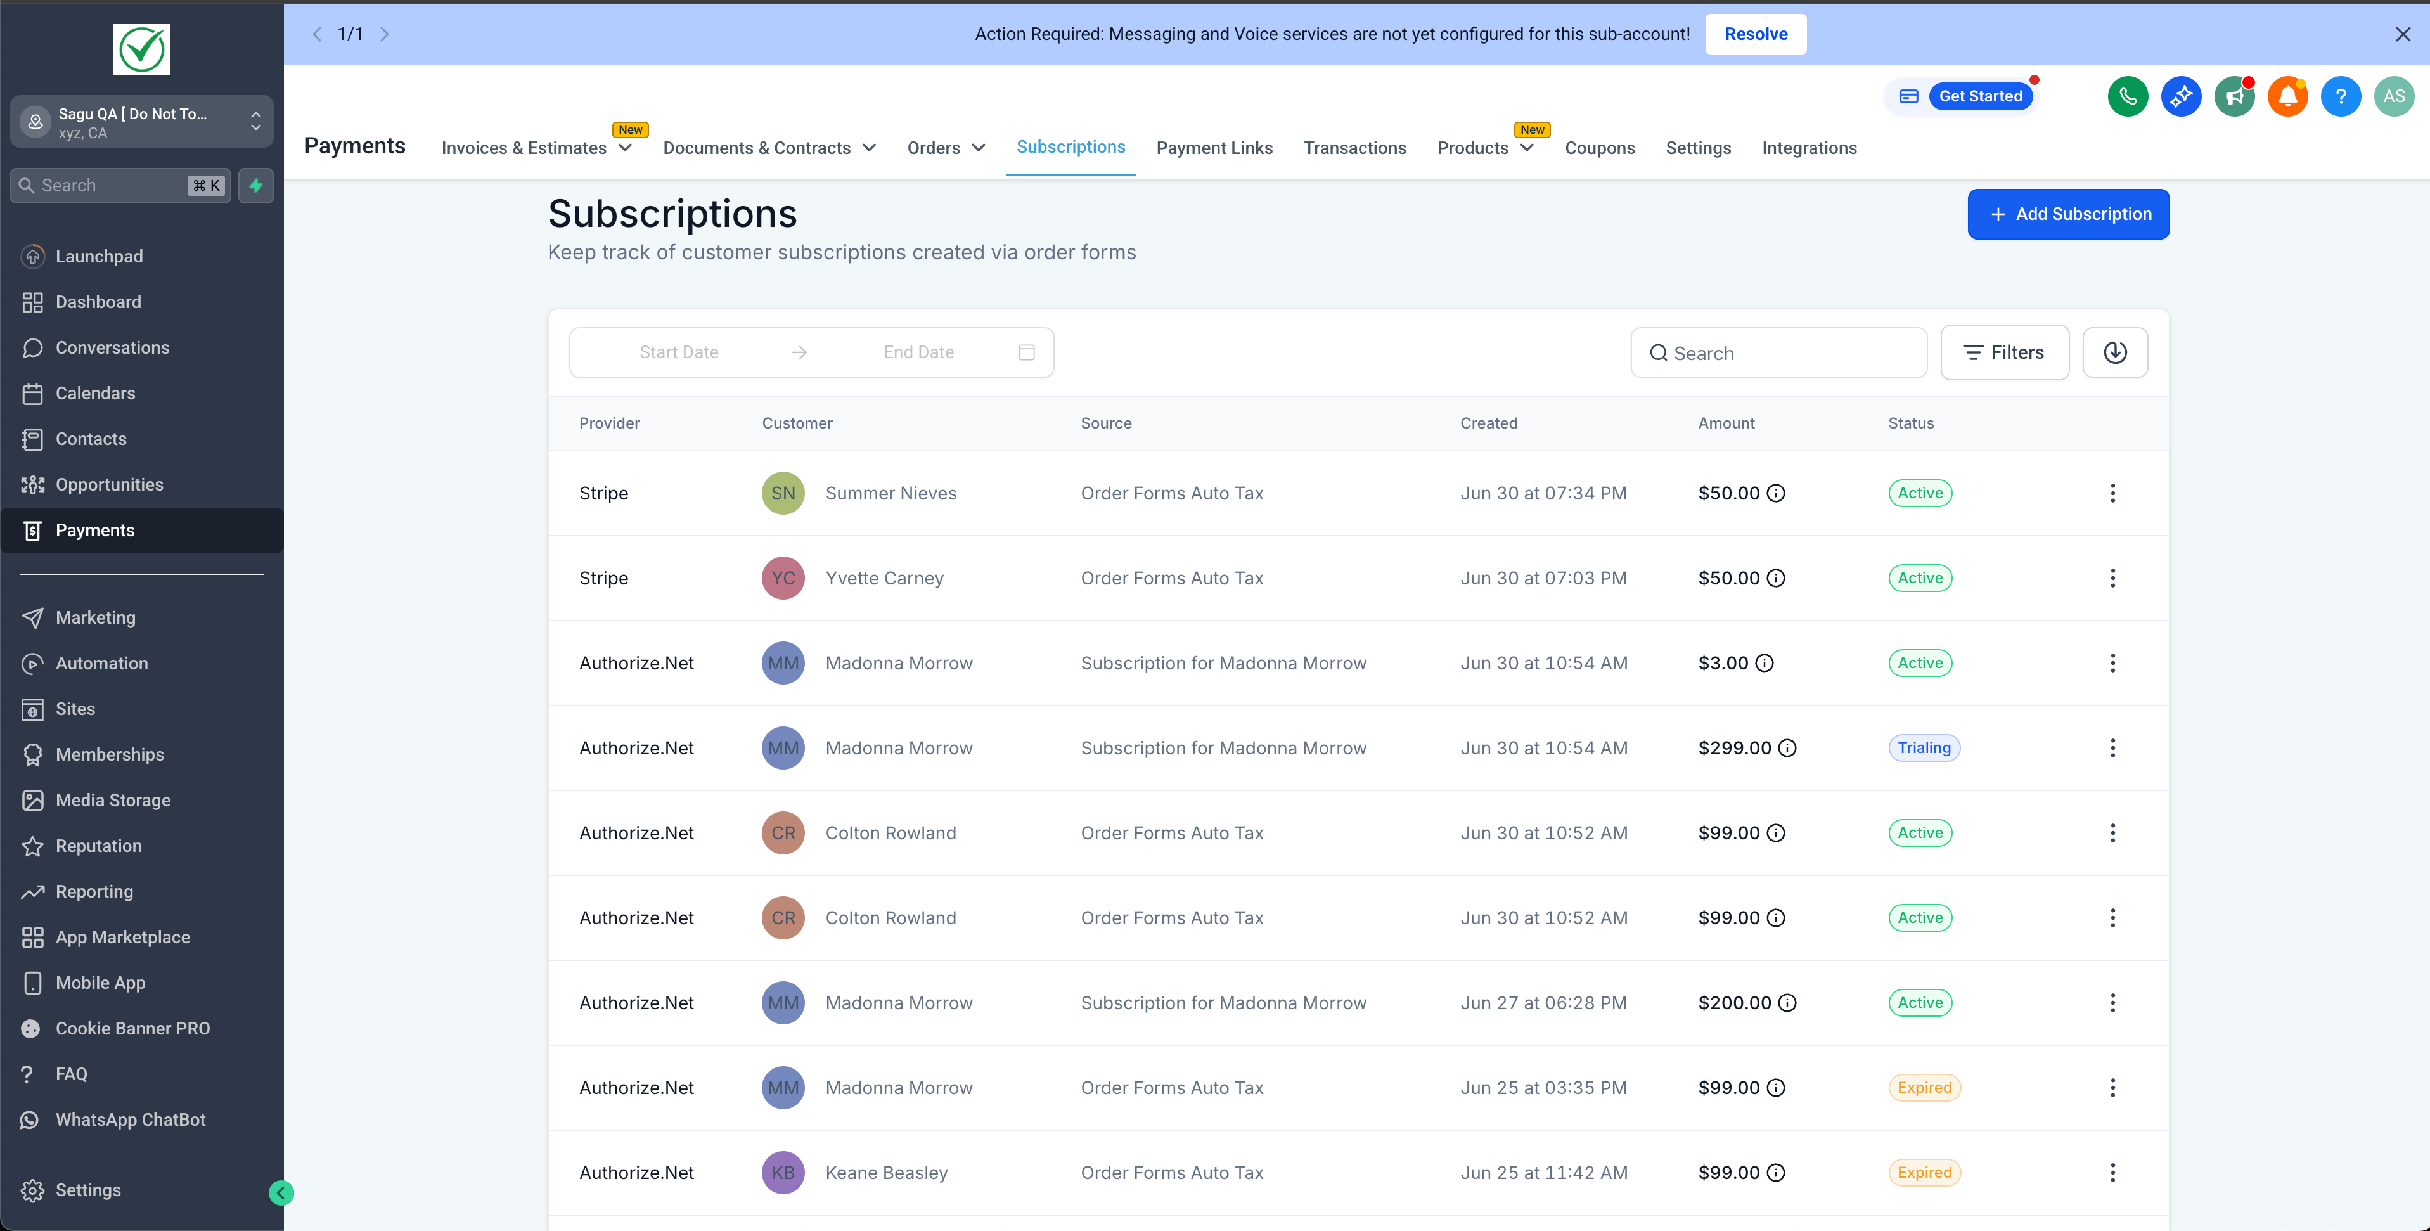The height and width of the screenshot is (1231, 2430).
Task: Click the Start Date field
Action: click(x=678, y=353)
